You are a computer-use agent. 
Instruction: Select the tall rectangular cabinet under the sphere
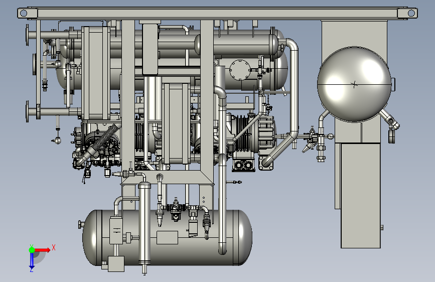tap(361, 196)
